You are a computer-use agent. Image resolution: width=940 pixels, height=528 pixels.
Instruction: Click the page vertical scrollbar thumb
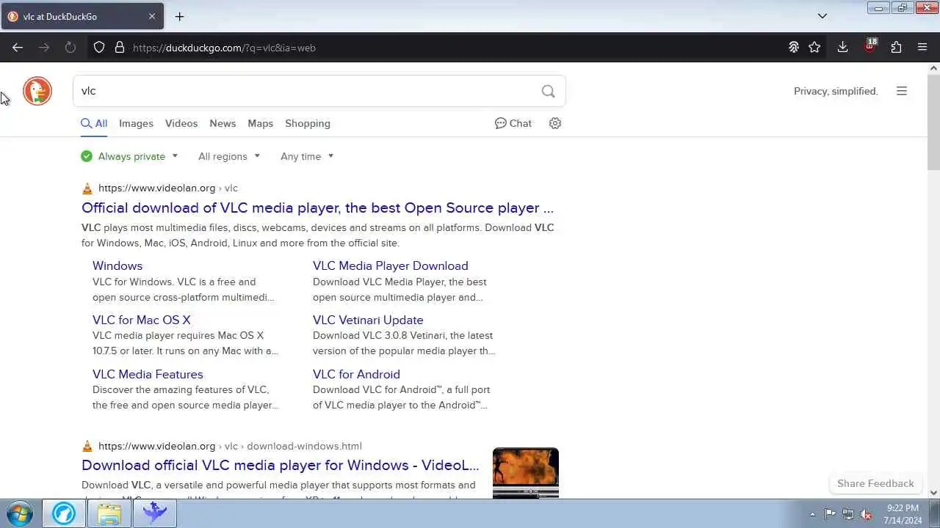click(x=933, y=122)
